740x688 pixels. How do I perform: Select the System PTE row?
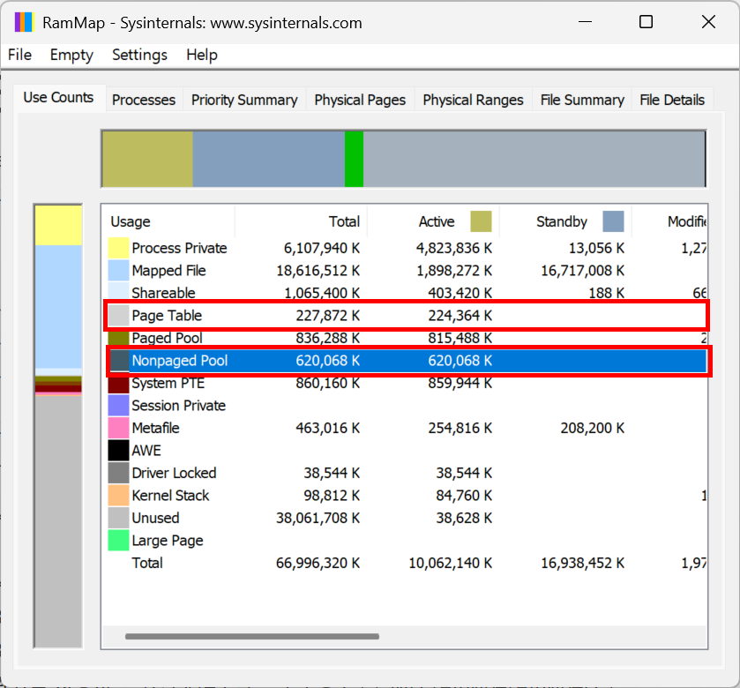tap(405, 383)
